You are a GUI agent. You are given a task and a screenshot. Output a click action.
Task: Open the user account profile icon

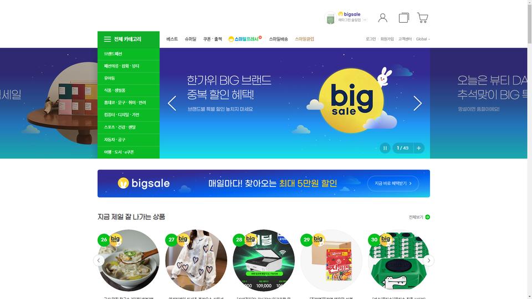383,18
